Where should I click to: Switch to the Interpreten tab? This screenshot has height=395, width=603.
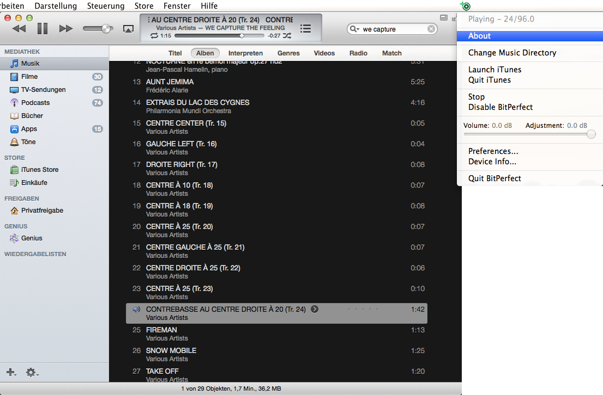pyautogui.click(x=245, y=53)
